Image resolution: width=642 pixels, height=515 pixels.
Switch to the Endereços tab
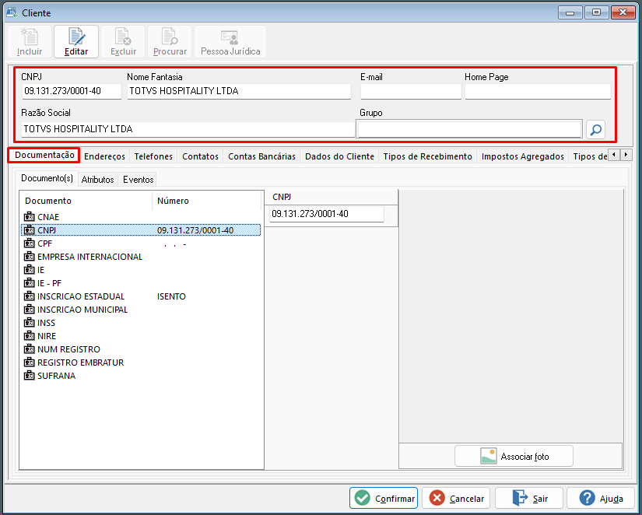(x=104, y=156)
